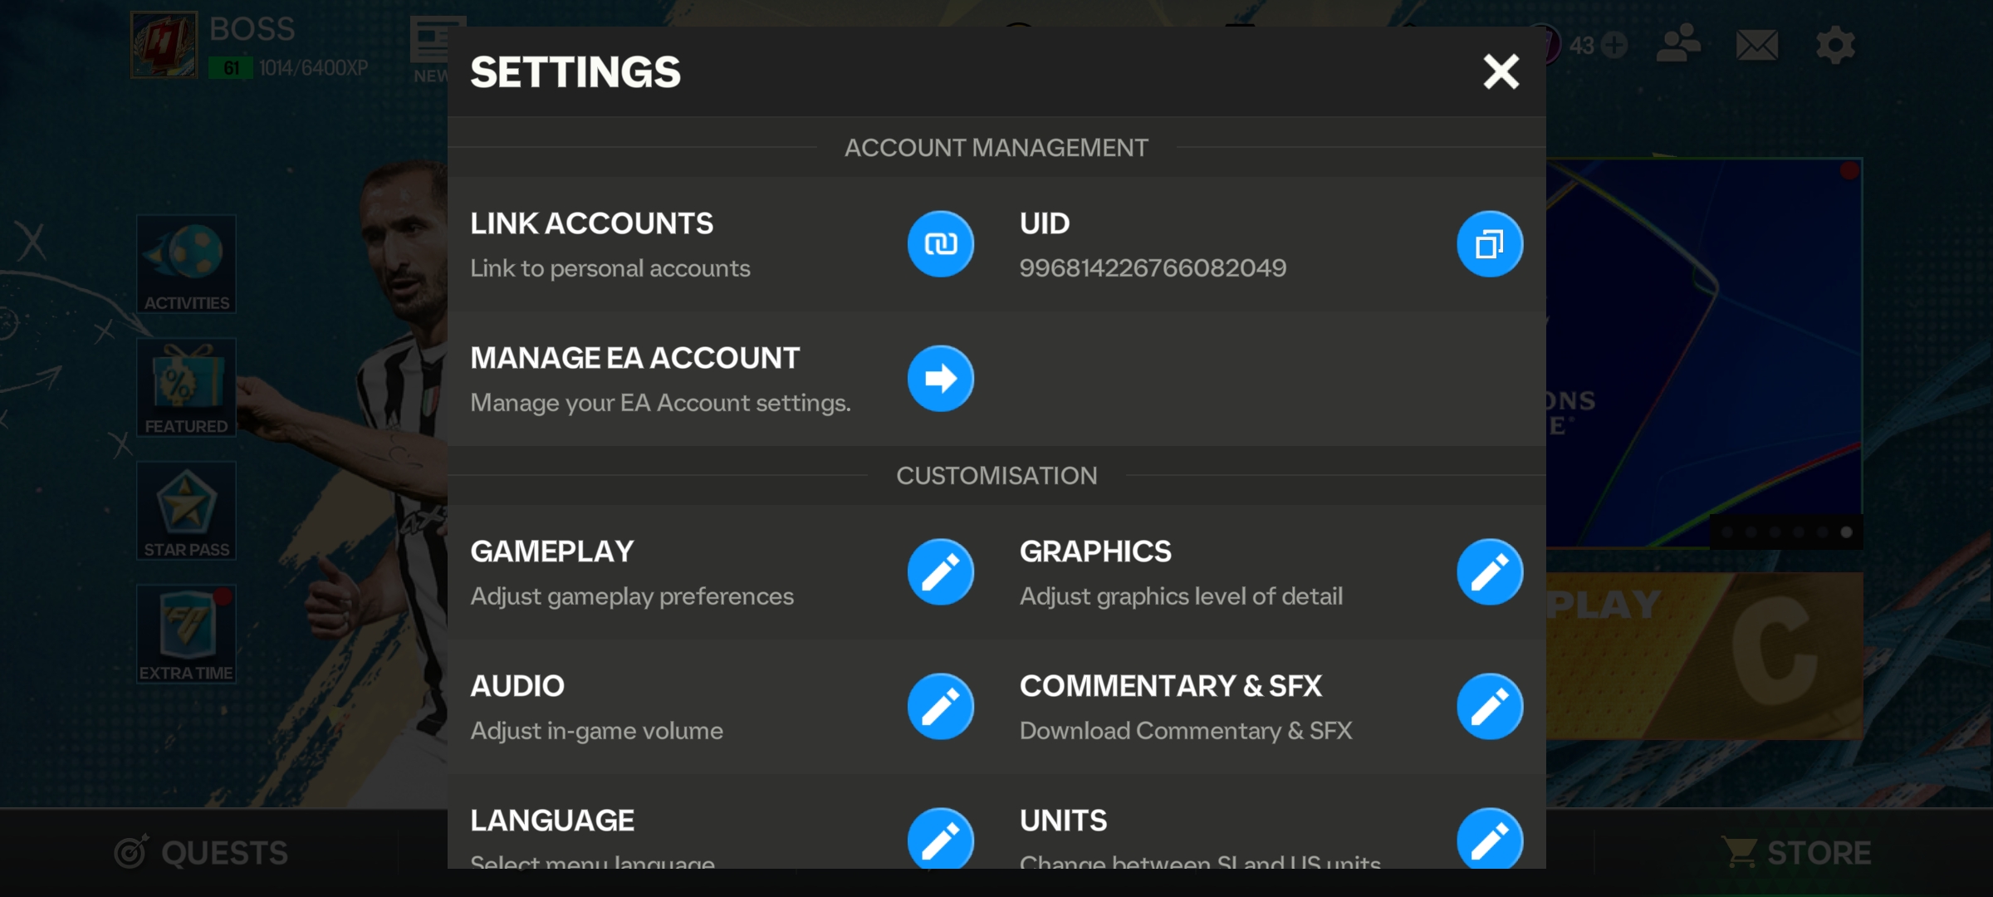Open the friends icon
This screenshot has height=897, width=1993.
click(x=1678, y=45)
